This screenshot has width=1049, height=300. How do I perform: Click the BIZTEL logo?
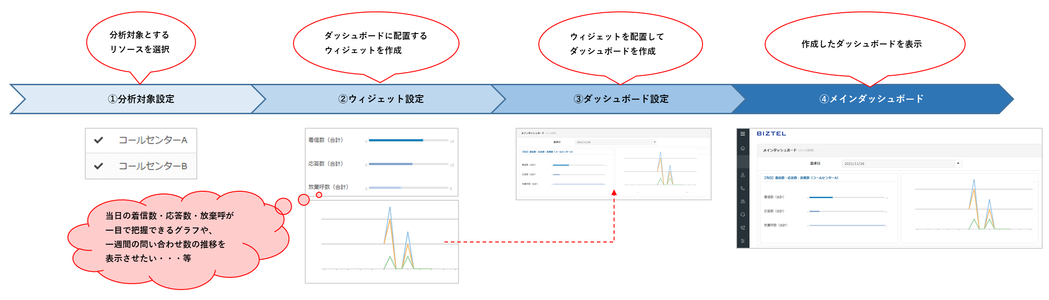click(x=771, y=134)
